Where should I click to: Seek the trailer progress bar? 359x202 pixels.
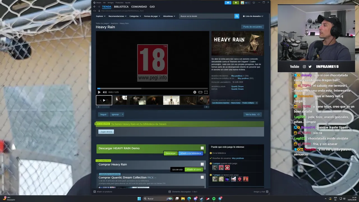[x=152, y=89]
